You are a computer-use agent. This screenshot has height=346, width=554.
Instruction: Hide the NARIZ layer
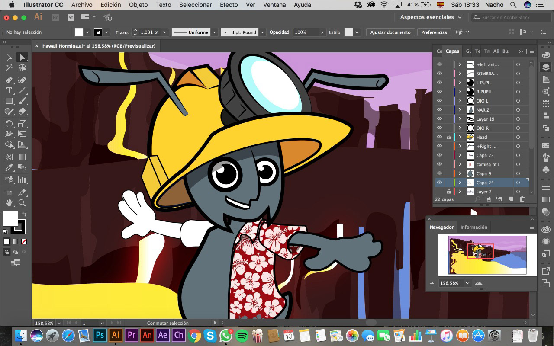(439, 110)
